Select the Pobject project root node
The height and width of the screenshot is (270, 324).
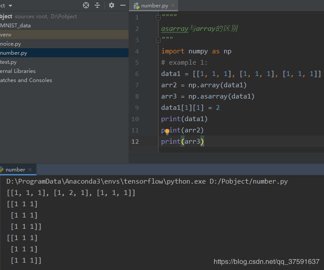64,16
